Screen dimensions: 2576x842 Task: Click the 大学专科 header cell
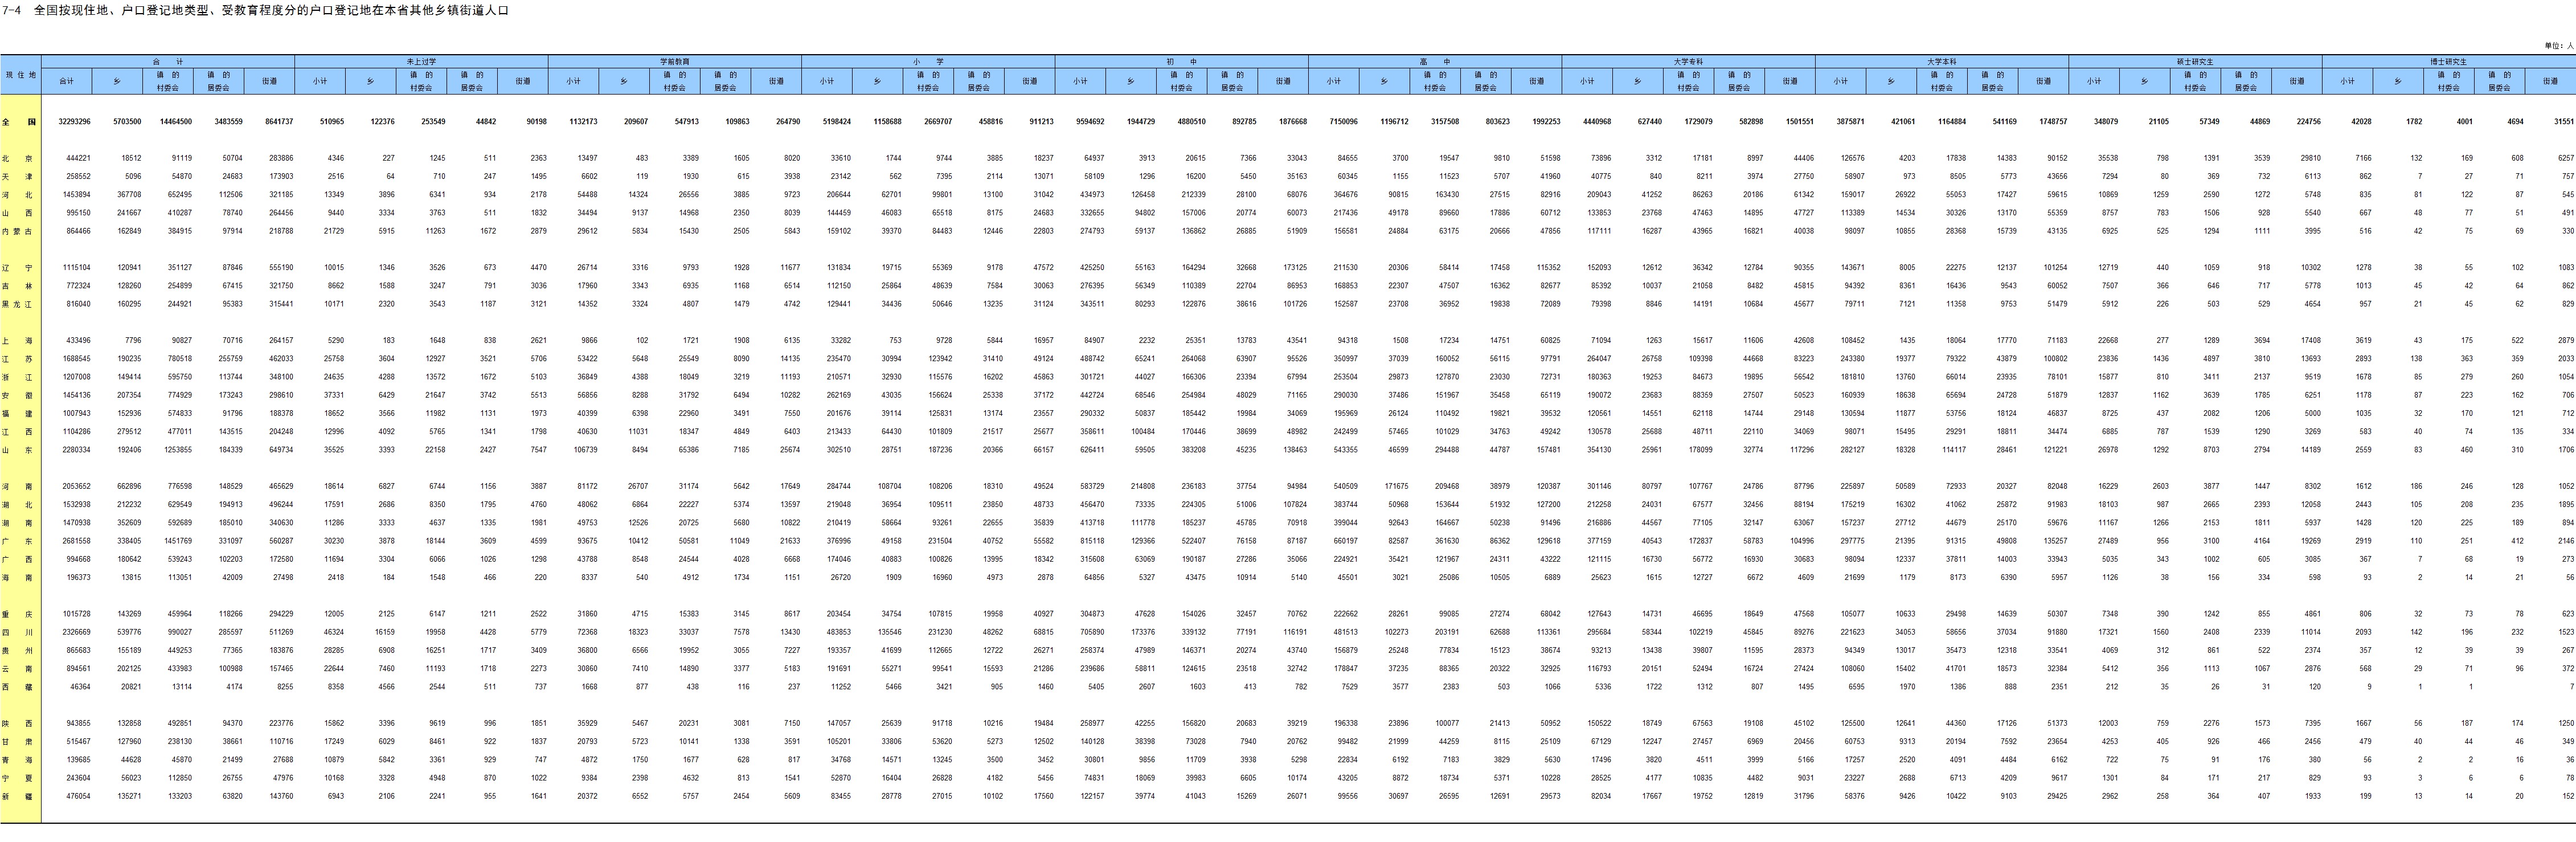[1688, 62]
